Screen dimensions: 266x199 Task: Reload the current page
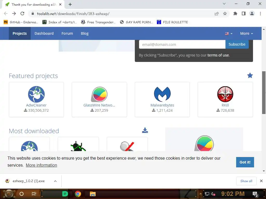22,13
